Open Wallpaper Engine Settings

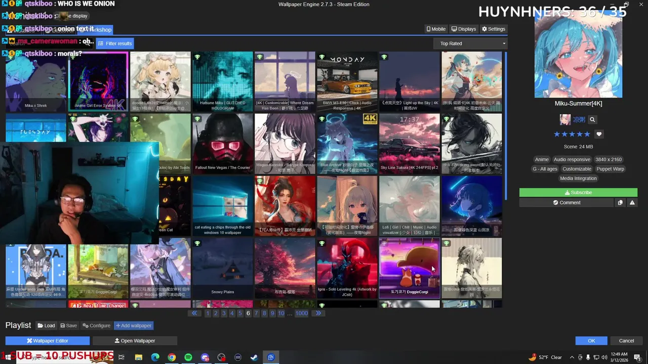point(494,29)
